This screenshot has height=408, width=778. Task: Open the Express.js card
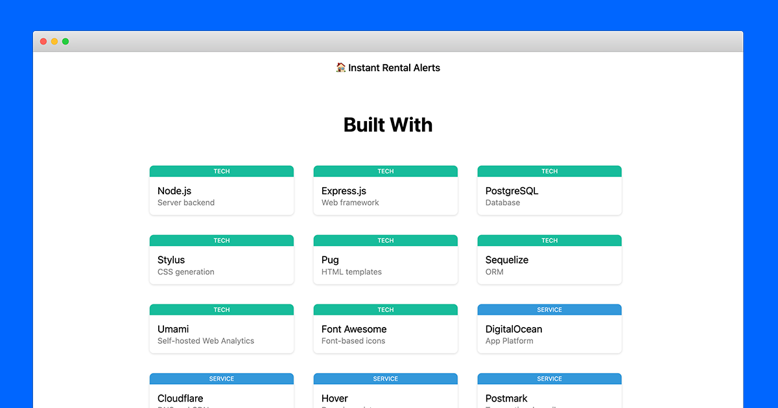pos(386,190)
